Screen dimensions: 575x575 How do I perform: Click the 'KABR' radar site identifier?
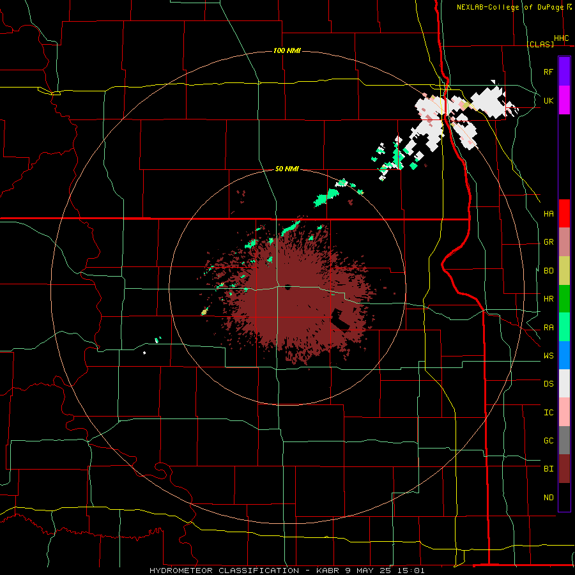[x=328, y=571]
